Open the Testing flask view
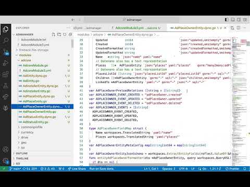This screenshot has width=250, height=187. pos(5,85)
